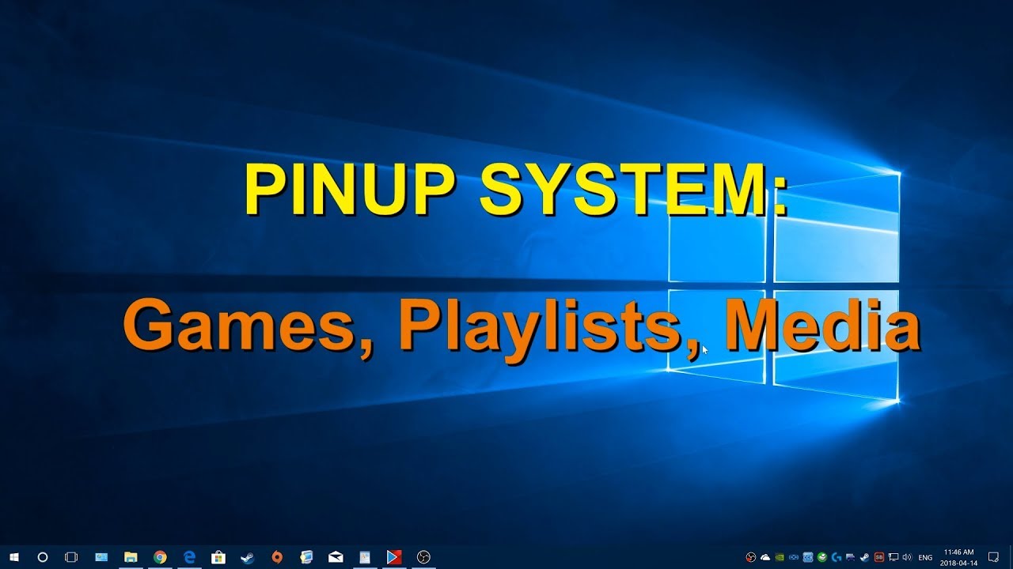Open File Explorer from the taskbar

[131, 557]
